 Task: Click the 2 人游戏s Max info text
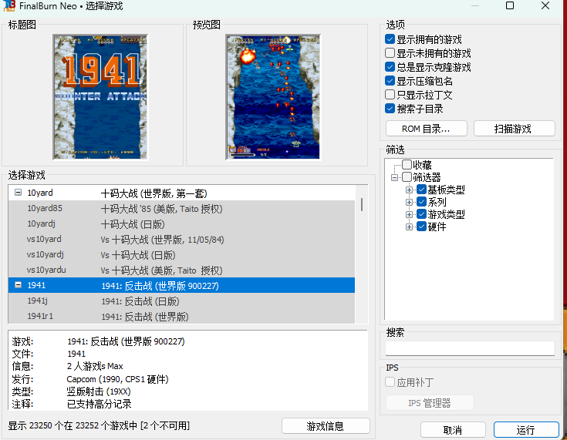(95, 366)
